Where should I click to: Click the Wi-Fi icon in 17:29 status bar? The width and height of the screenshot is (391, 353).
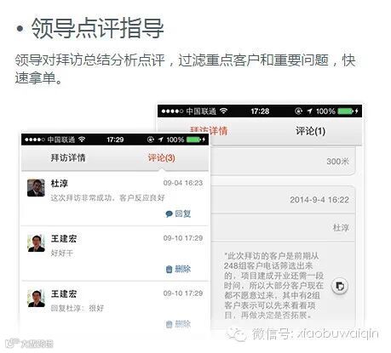point(82,139)
